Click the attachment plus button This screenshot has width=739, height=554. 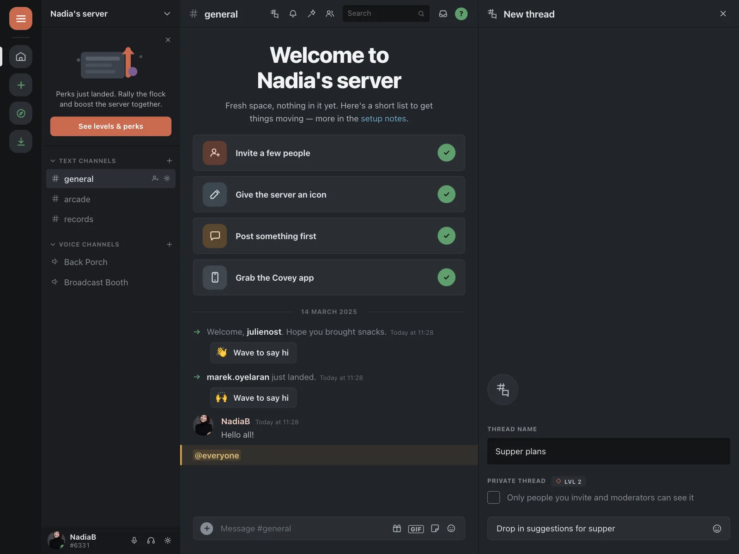tap(206, 529)
